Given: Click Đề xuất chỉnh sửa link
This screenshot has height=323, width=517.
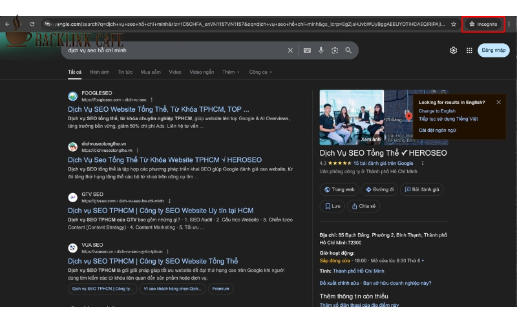Looking at the screenshot, I should [x=339, y=283].
